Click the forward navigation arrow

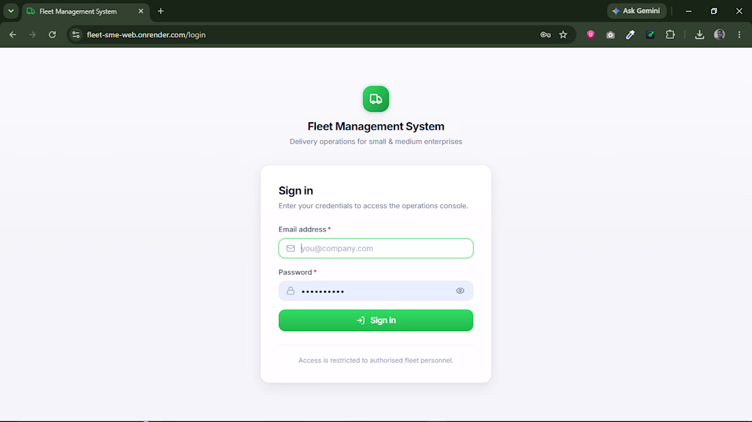[x=32, y=35]
